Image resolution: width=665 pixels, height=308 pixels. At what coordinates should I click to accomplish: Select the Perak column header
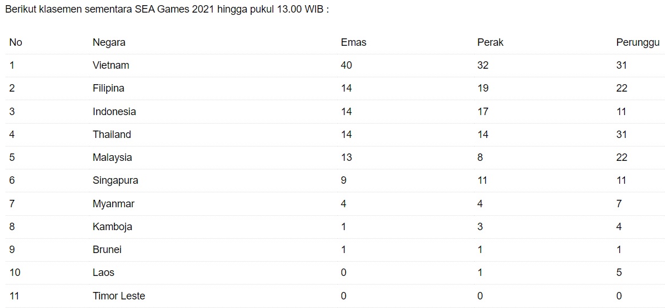pyautogui.click(x=490, y=42)
